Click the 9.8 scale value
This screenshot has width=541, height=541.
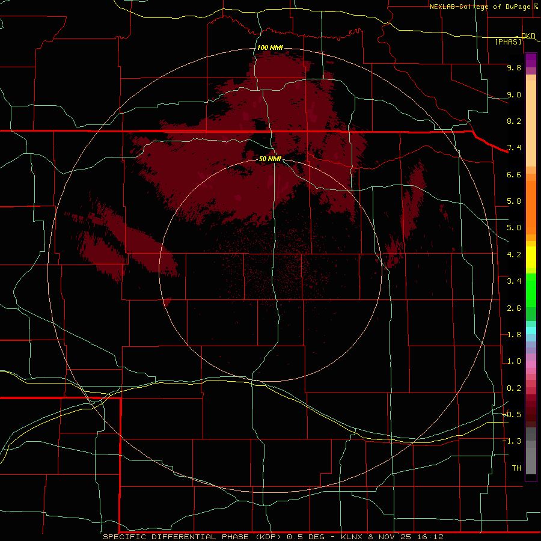click(514, 67)
